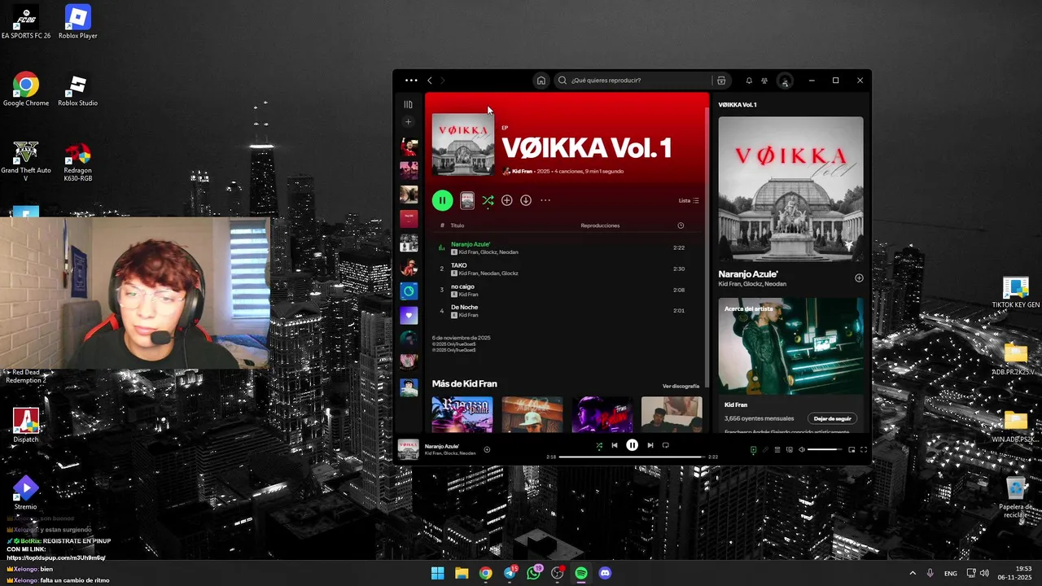Open the Browse icon beside search field
The image size is (1042, 586).
pos(721,81)
